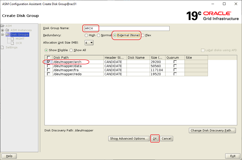Toggle the select-all disks header checkbox
The width and height of the screenshot is (242, 160).
tap(49, 58)
